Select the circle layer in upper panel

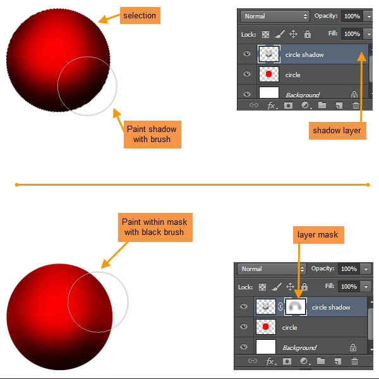[x=294, y=75]
